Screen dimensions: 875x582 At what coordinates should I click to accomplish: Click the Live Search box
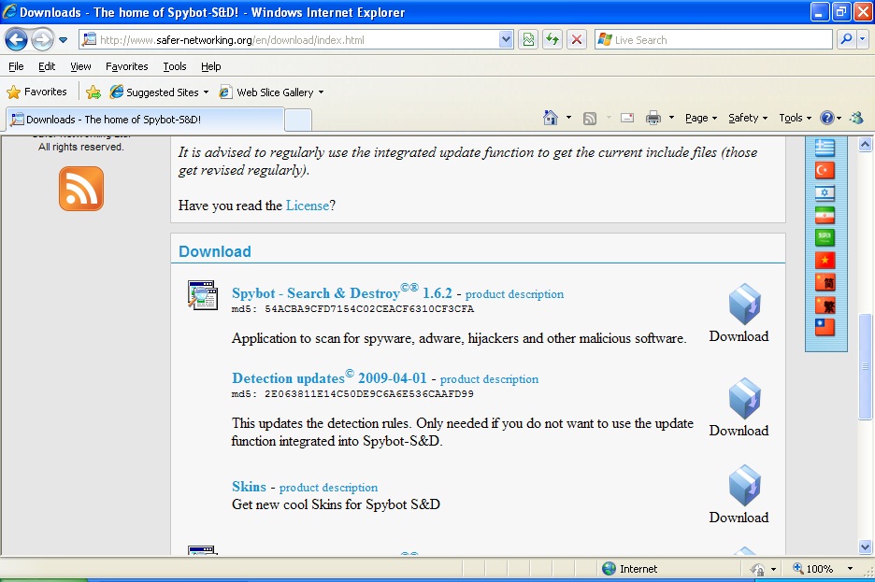click(713, 39)
